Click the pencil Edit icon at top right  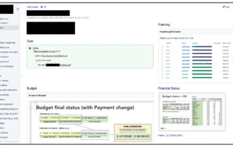tap(224, 7)
